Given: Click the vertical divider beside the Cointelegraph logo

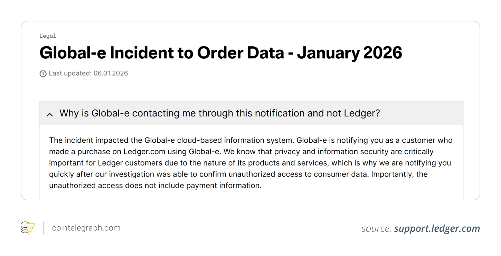Looking at the screenshot, I should point(44,228).
